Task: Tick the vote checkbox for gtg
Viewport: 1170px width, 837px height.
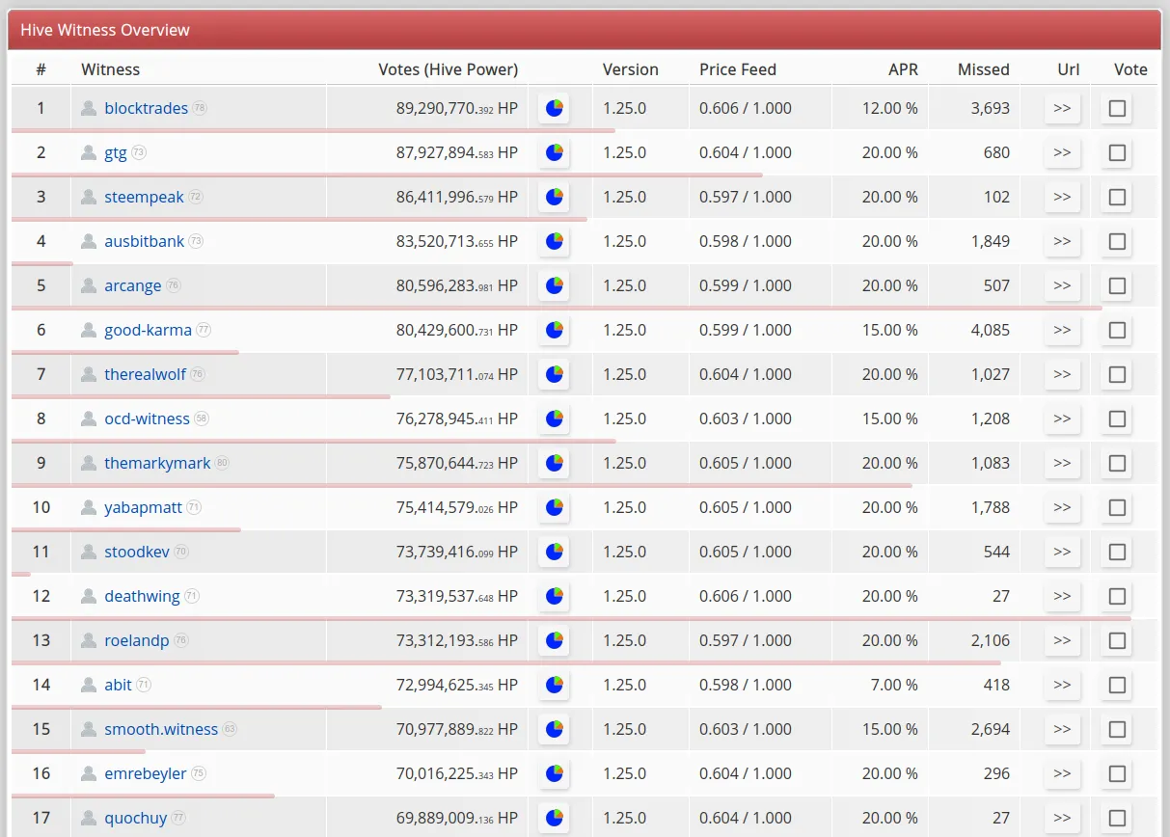Action: 1117,153
